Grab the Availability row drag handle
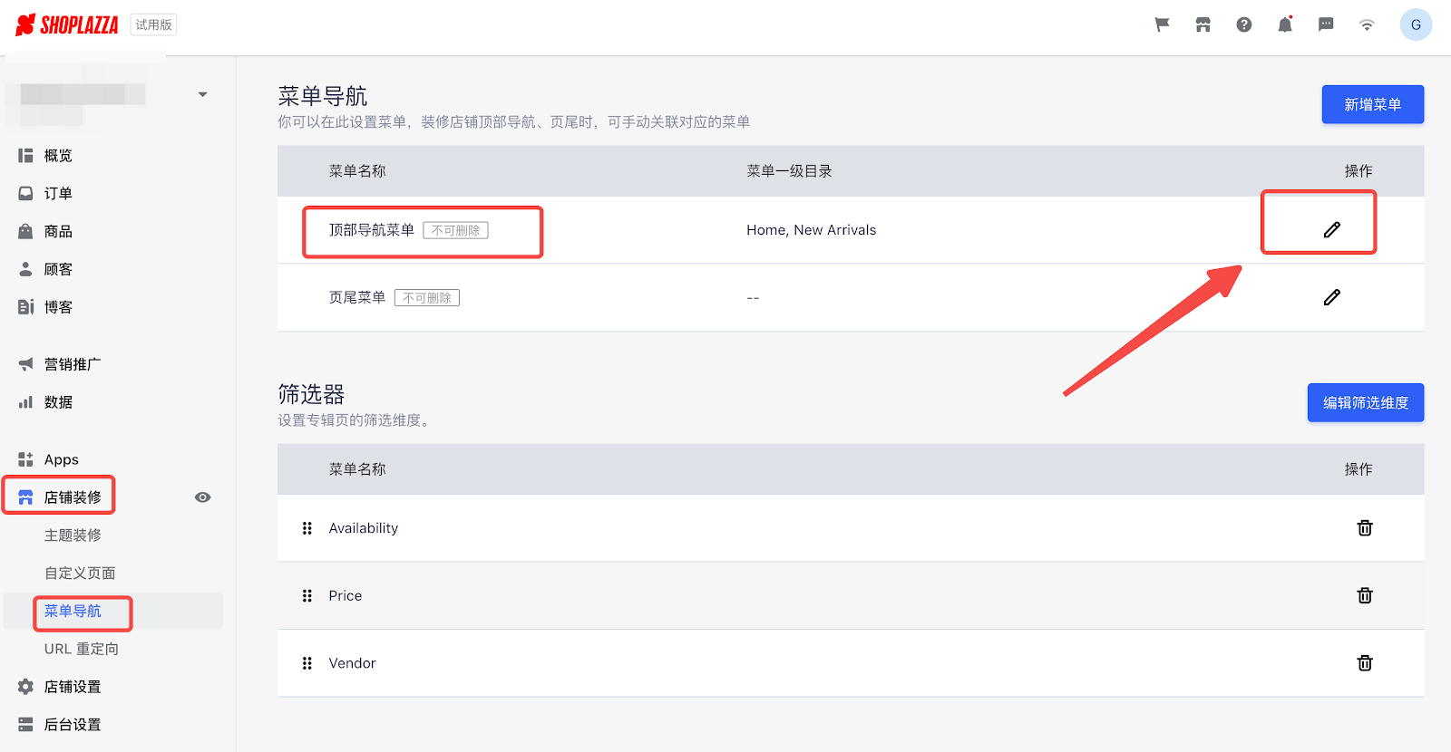The height and width of the screenshot is (752, 1451). click(x=307, y=528)
